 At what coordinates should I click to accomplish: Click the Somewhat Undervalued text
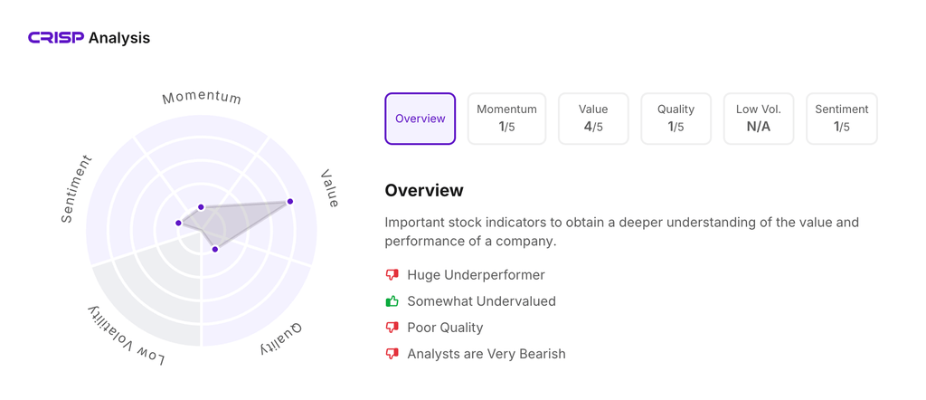[x=481, y=301]
